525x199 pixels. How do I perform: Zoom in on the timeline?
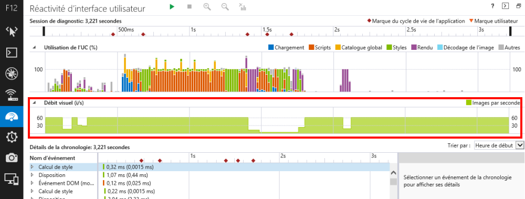pyautogui.click(x=207, y=7)
